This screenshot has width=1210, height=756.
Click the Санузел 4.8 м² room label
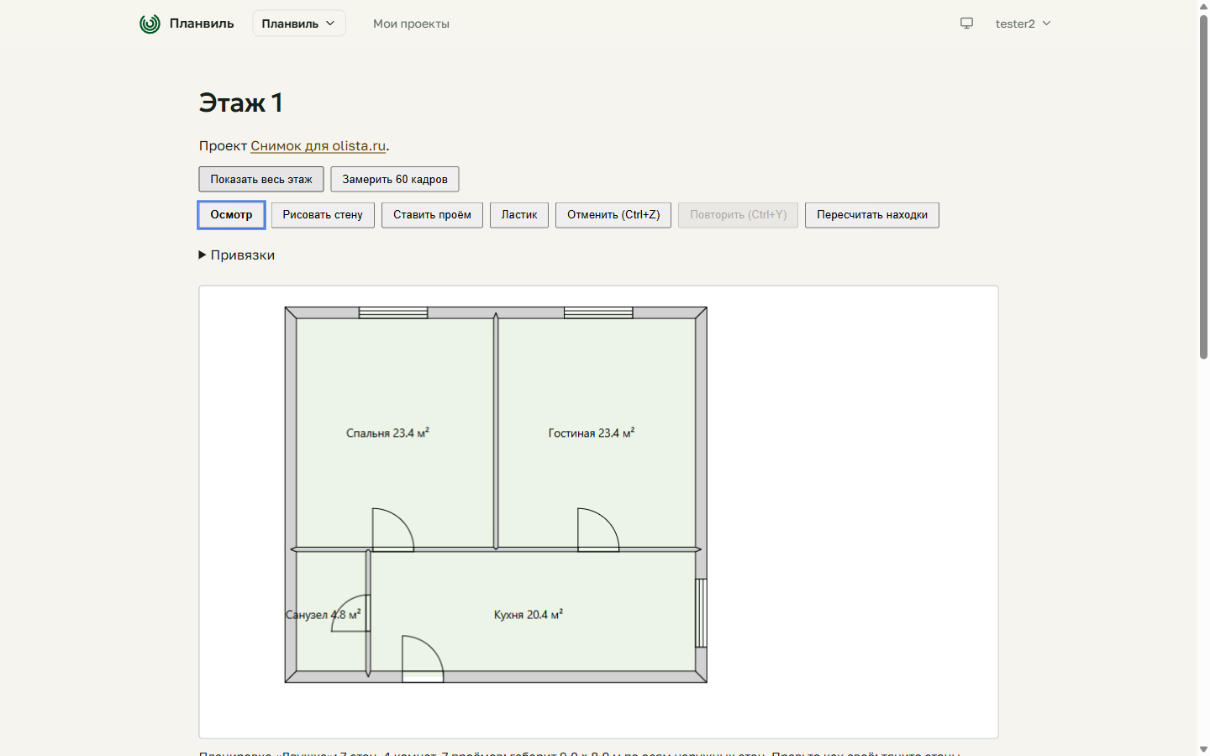(324, 615)
